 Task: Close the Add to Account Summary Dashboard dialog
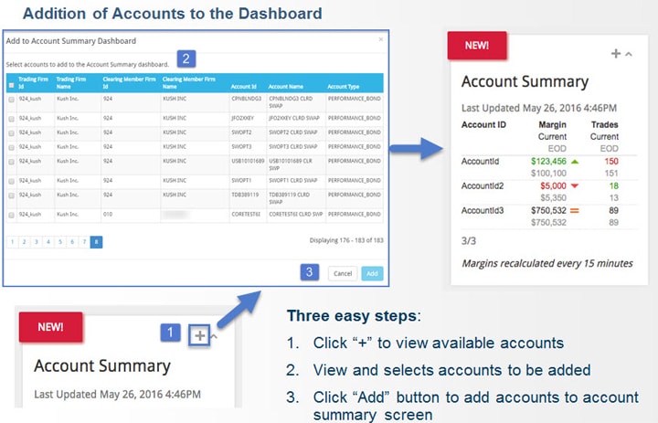click(381, 40)
